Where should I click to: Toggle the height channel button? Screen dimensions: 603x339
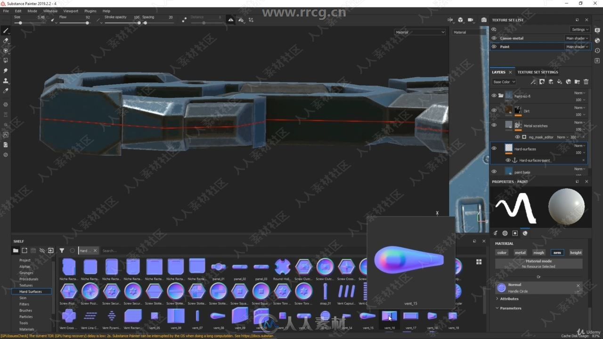pos(576,252)
